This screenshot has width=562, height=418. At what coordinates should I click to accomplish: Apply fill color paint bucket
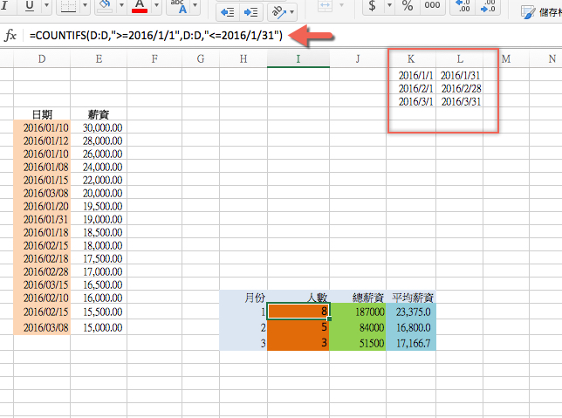[x=106, y=6]
